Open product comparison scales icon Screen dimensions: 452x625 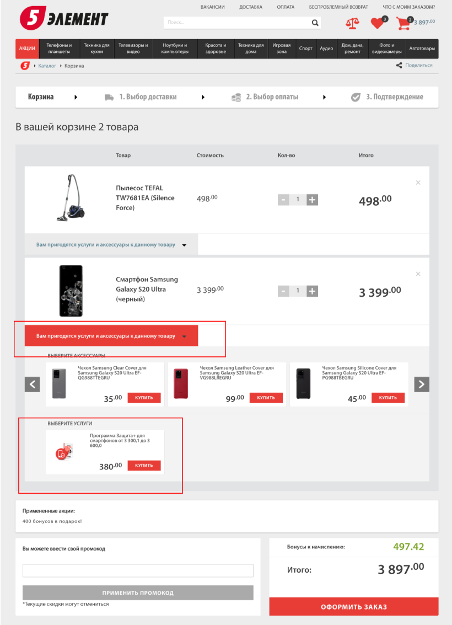coord(352,23)
